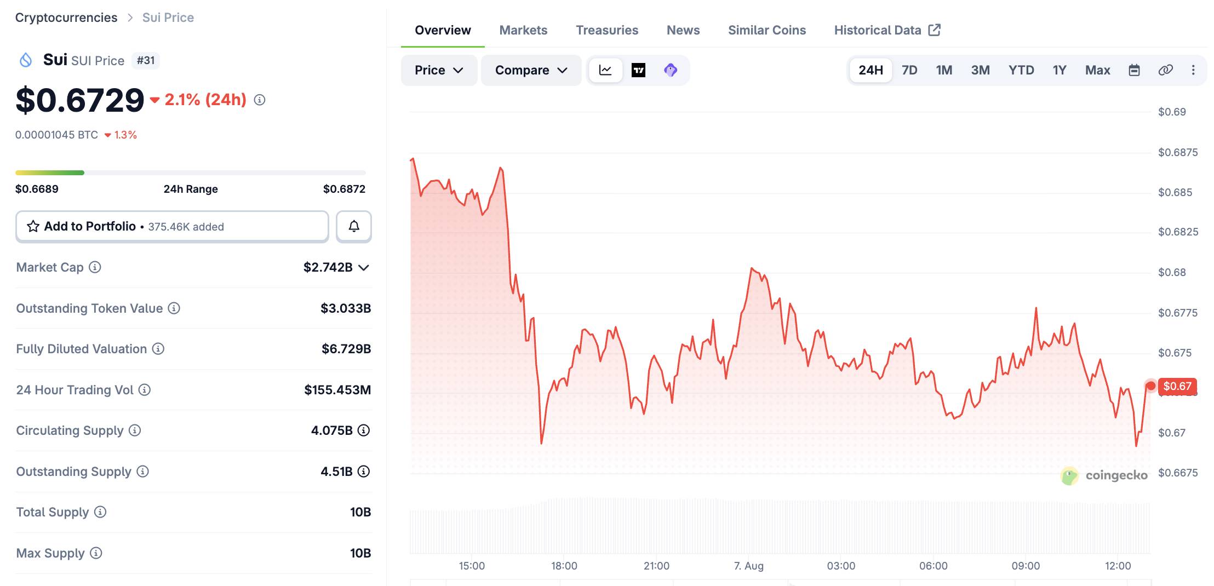Open info icon next to 24h percentage
Screen dimensions: 1214x586
(260, 100)
